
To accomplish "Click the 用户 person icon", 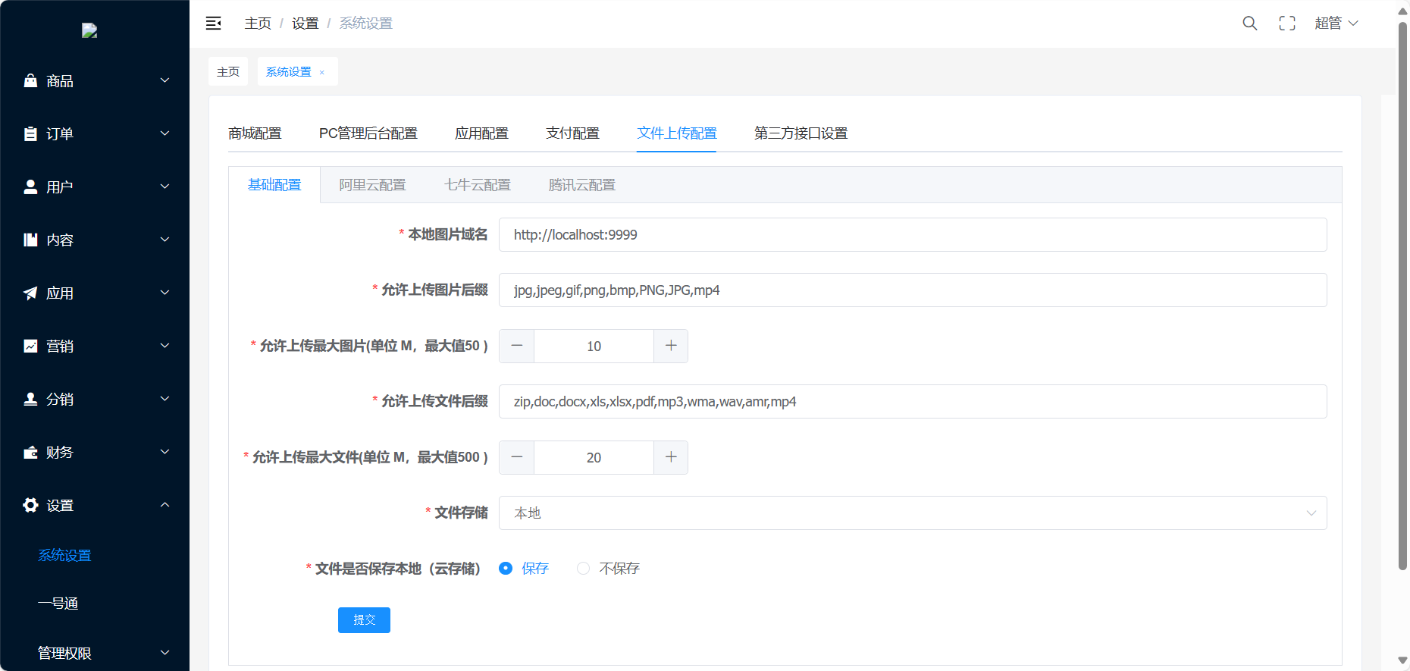I will [30, 187].
